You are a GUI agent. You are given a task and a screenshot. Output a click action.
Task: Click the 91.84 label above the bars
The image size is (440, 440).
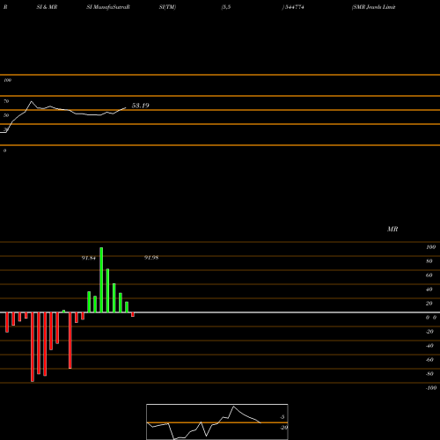point(89,258)
